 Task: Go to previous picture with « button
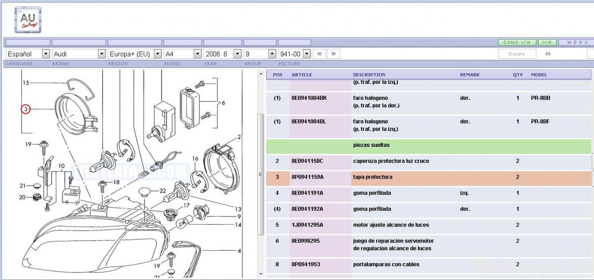(320, 53)
